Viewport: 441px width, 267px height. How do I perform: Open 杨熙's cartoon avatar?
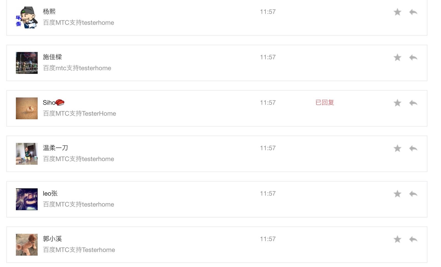click(x=27, y=17)
